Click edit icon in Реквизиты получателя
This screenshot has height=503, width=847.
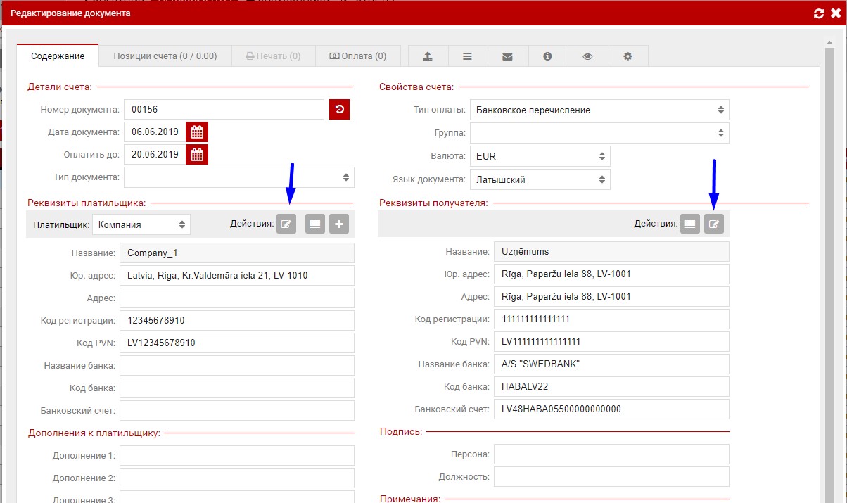point(714,224)
